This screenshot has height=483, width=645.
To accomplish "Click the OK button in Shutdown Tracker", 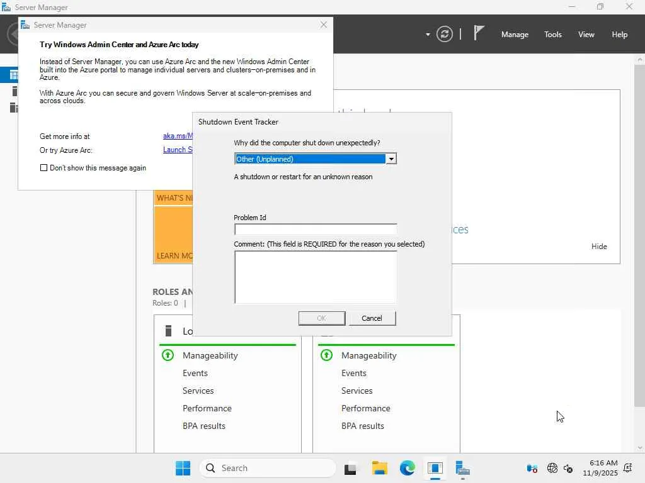I will click(x=322, y=318).
